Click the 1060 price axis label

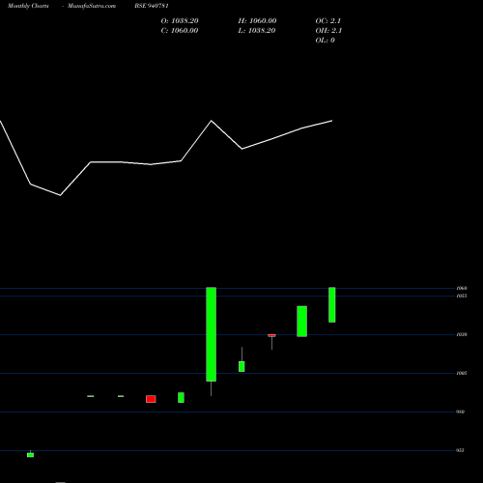click(462, 288)
